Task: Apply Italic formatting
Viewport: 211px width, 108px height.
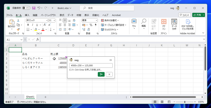Action: click(32, 25)
